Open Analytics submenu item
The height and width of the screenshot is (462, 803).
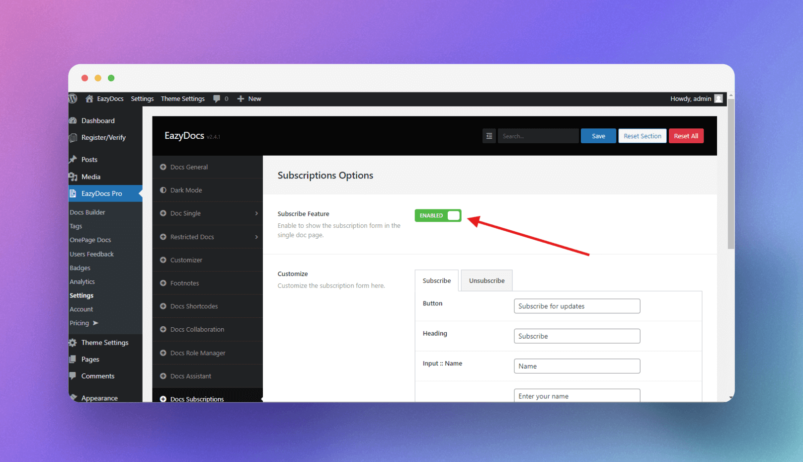click(82, 281)
